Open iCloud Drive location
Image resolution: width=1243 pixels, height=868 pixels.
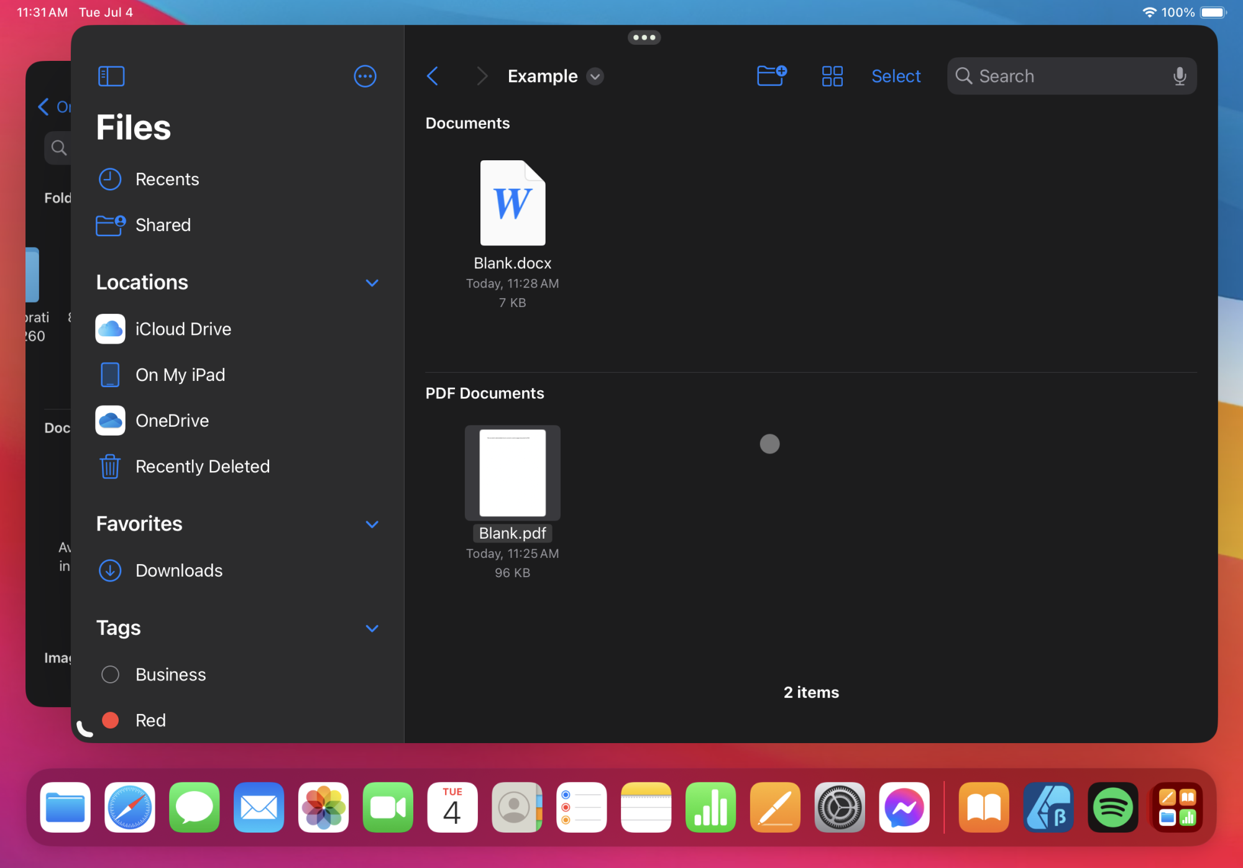pyautogui.click(x=183, y=329)
